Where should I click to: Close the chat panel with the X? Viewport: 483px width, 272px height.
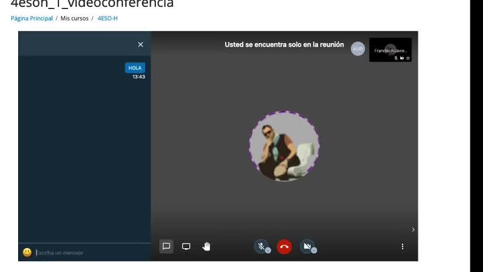click(141, 44)
